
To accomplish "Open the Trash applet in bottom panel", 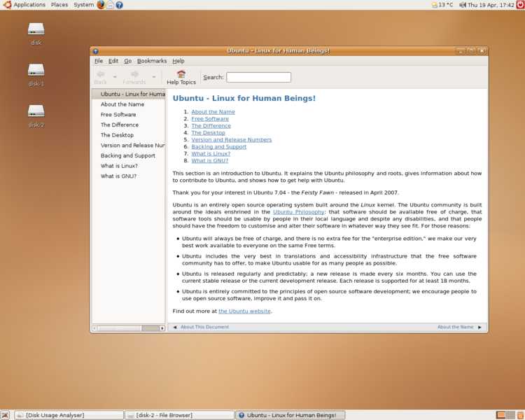I will (x=519, y=415).
